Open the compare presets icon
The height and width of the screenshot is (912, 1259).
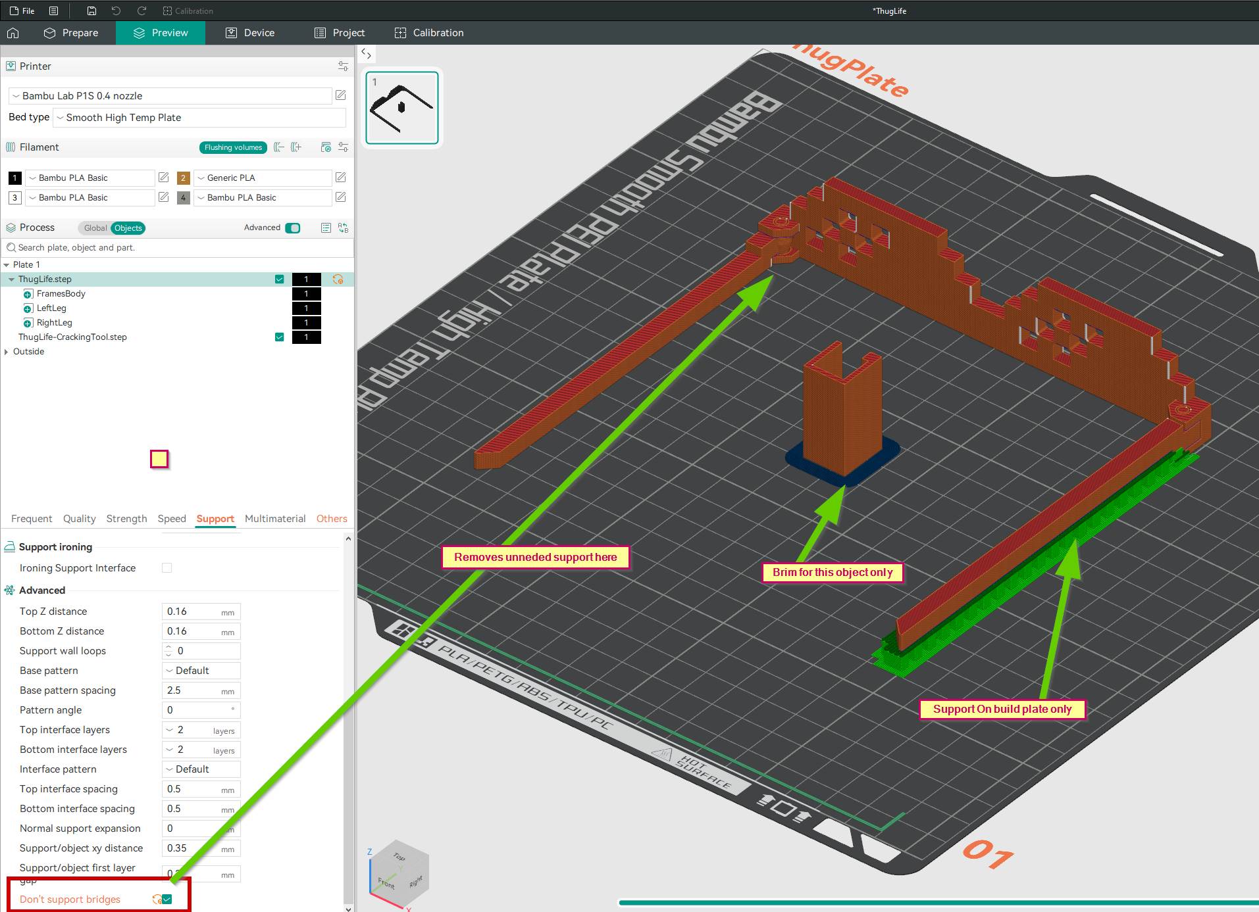coord(343,228)
